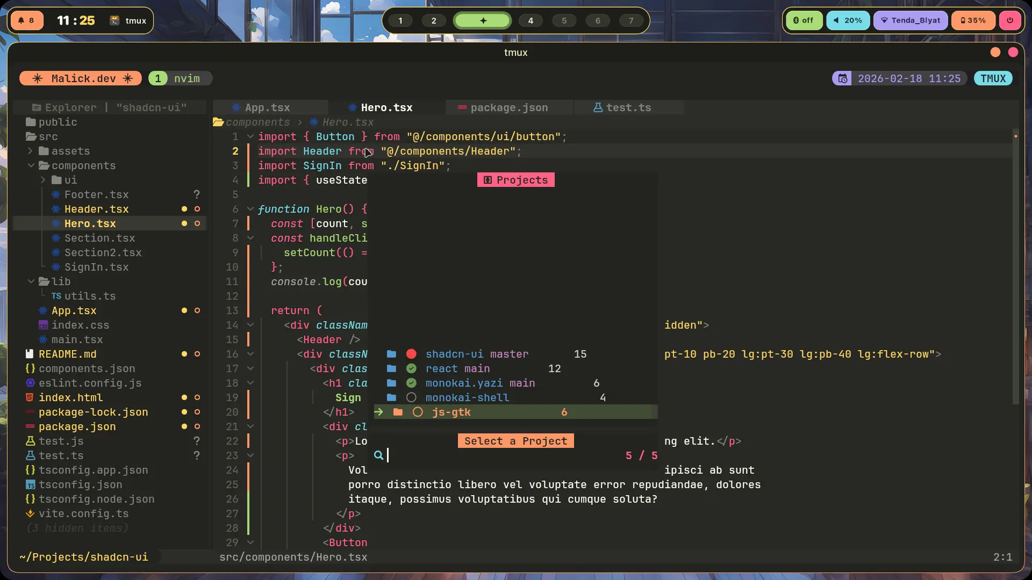
Task: Fold the div block at line 16
Action: [250, 354]
